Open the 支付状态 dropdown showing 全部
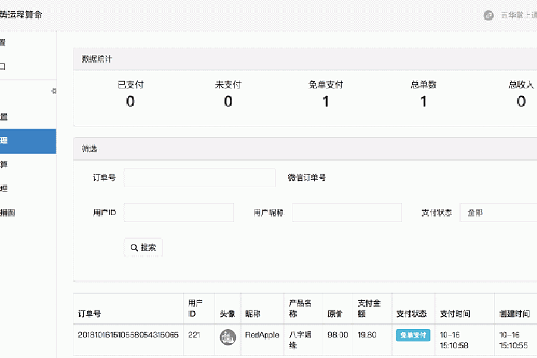Image resolution: width=537 pixels, height=358 pixels. click(x=498, y=212)
